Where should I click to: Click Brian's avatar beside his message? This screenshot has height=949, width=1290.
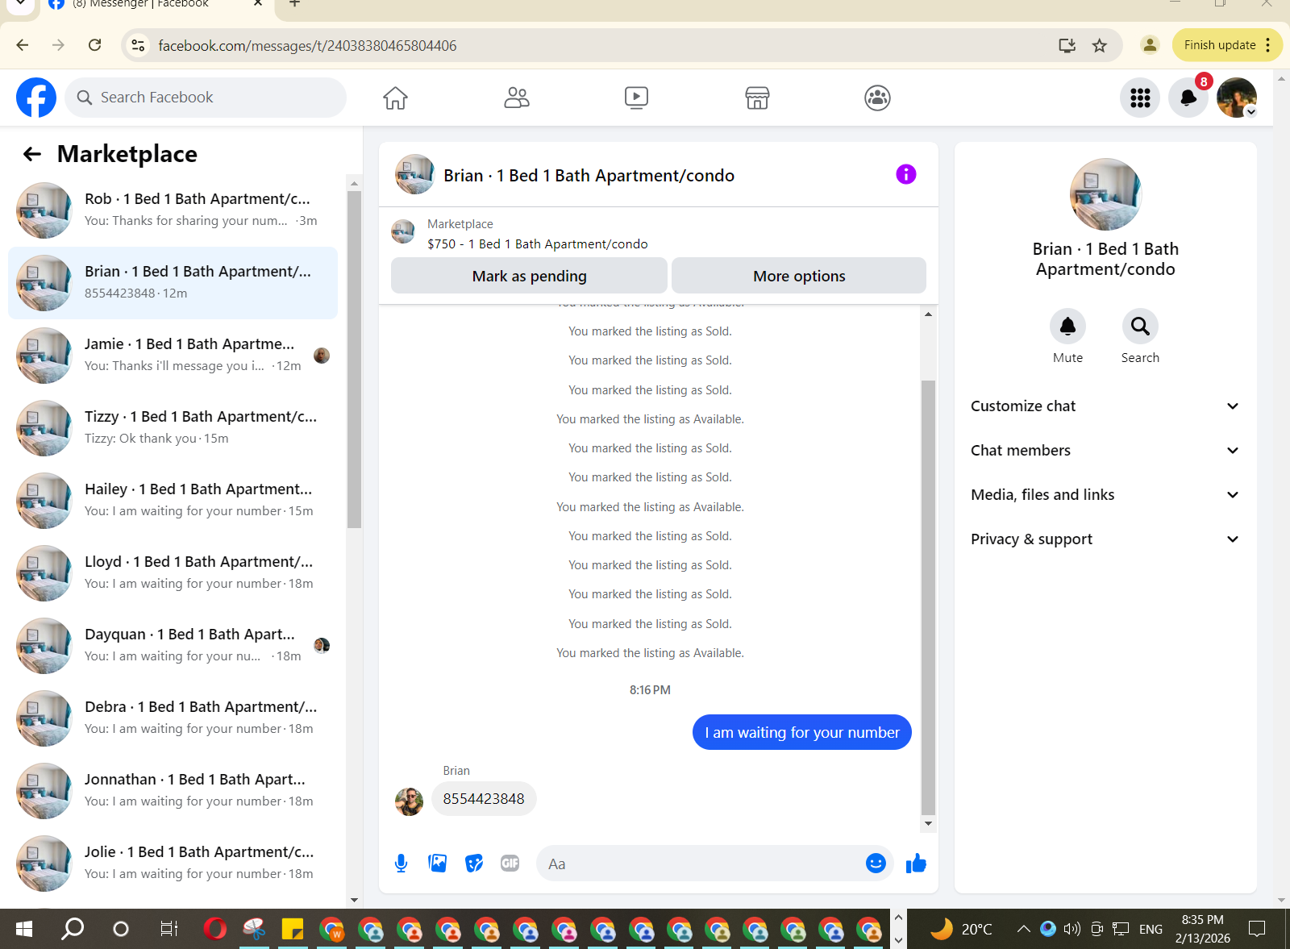[409, 801]
